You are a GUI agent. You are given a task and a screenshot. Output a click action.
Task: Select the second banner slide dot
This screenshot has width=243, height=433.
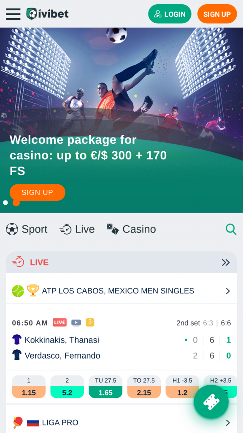16,203
